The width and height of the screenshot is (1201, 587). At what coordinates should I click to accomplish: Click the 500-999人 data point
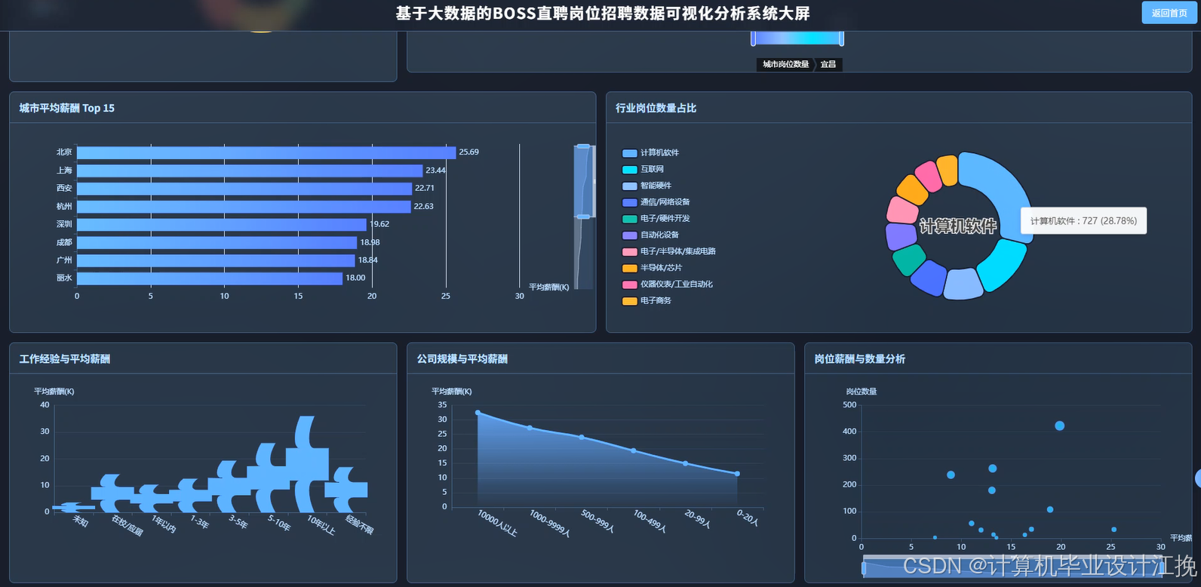pyautogui.click(x=582, y=438)
